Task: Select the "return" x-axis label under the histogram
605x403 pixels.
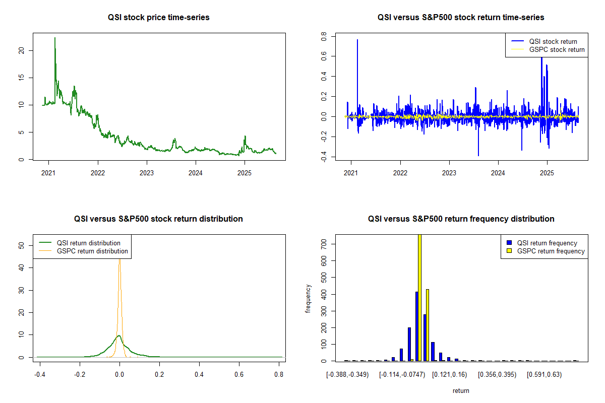Action: (x=461, y=390)
